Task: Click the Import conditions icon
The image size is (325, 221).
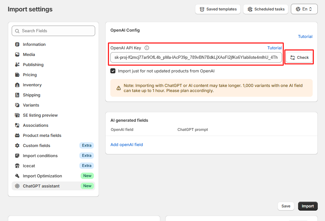Action: [x=17, y=156]
